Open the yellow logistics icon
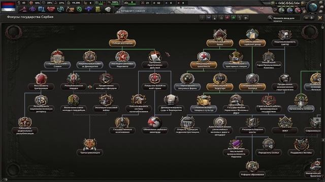325x182 pixels. coord(98,9)
